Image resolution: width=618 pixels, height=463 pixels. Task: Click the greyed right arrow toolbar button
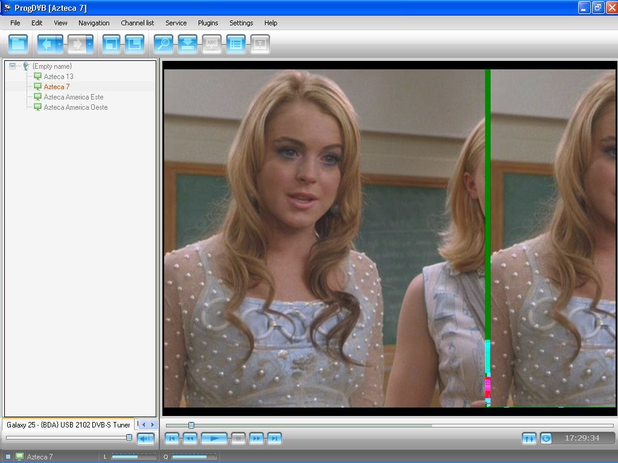tap(77, 43)
